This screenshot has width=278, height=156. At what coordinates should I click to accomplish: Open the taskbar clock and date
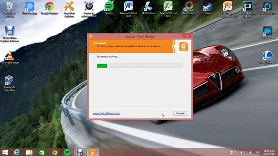pos(269,153)
